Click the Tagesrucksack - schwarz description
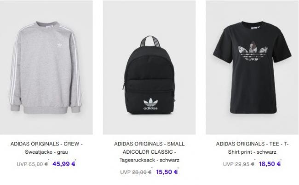The width and height of the screenshot is (299, 185). (x=149, y=160)
